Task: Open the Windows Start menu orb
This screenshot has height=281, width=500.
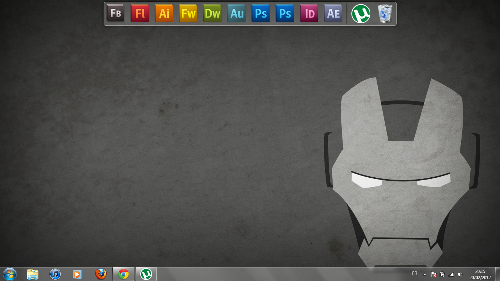Action: click(10, 274)
